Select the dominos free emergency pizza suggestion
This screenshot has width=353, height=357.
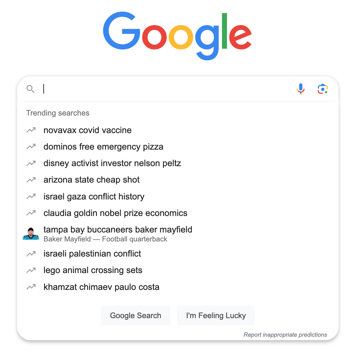click(x=103, y=147)
